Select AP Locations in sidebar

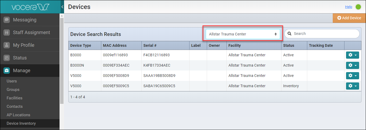[x=18, y=115]
